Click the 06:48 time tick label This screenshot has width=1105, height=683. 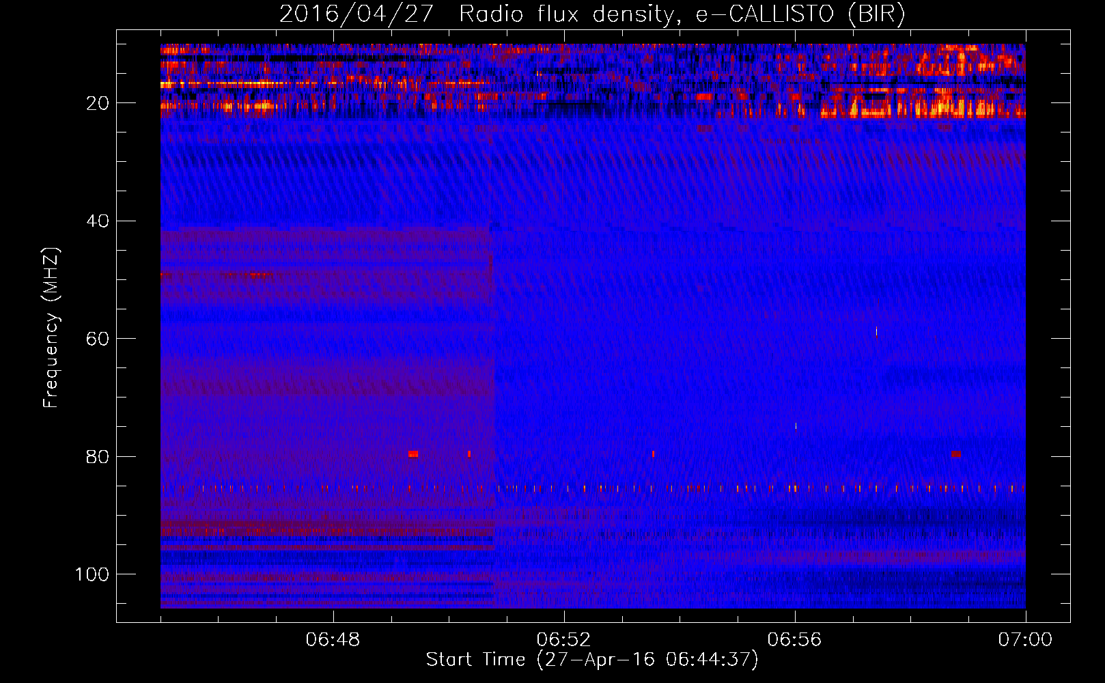coord(333,640)
